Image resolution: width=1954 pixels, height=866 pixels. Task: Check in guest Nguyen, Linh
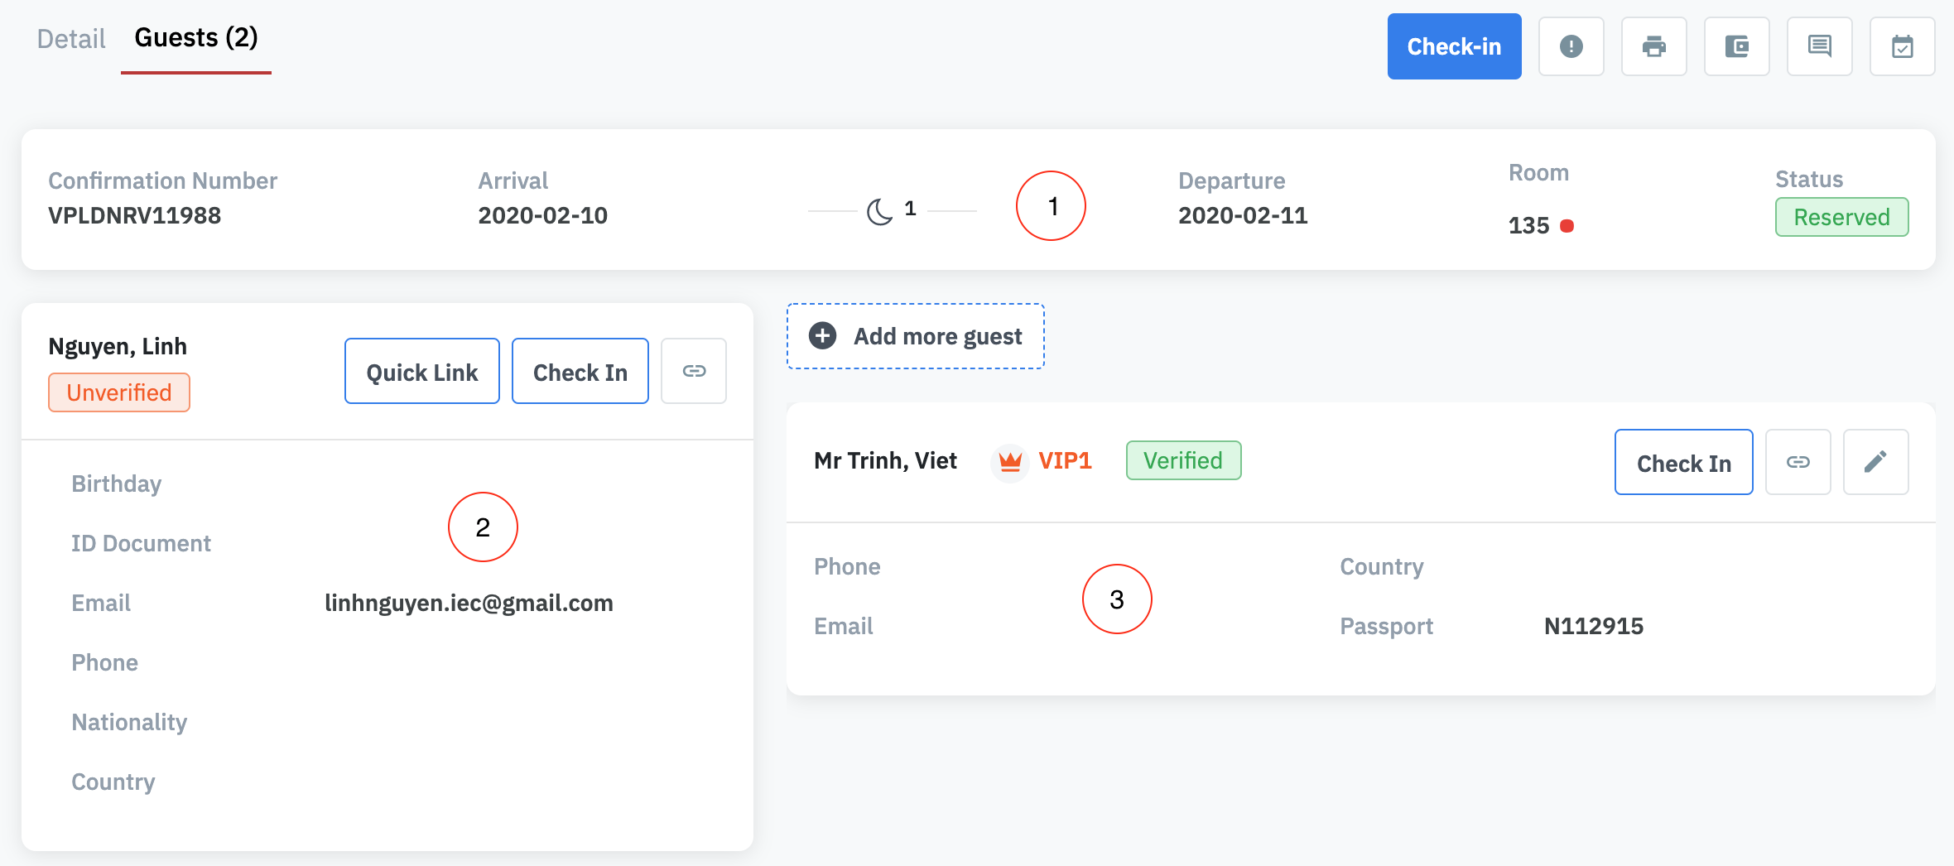click(x=580, y=372)
